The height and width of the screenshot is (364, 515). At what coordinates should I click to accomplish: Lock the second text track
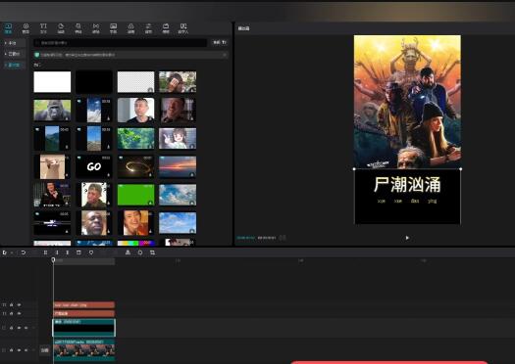click(12, 313)
